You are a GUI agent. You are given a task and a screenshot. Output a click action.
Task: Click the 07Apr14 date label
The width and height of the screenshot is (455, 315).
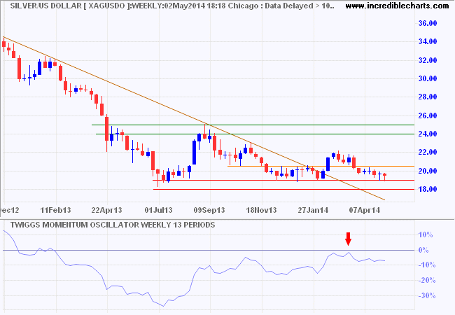point(365,210)
